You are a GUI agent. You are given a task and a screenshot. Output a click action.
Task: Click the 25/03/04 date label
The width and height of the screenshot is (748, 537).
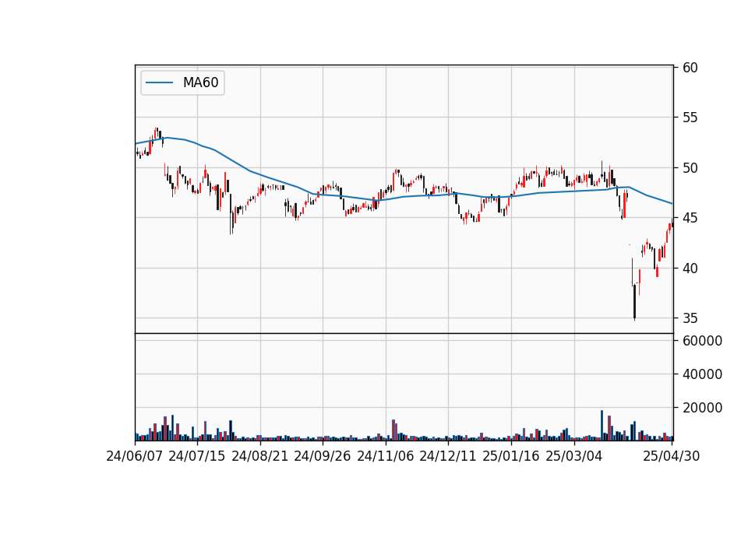pyautogui.click(x=574, y=456)
